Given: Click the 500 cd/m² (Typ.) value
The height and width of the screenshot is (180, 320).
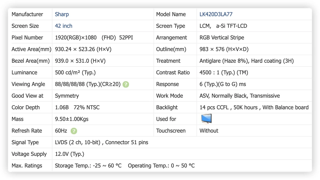Looking at the screenshot, I should pos(75,73).
